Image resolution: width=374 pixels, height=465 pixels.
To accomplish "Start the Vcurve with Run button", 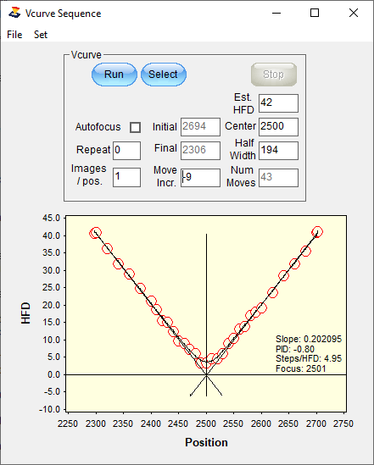I will click(114, 75).
